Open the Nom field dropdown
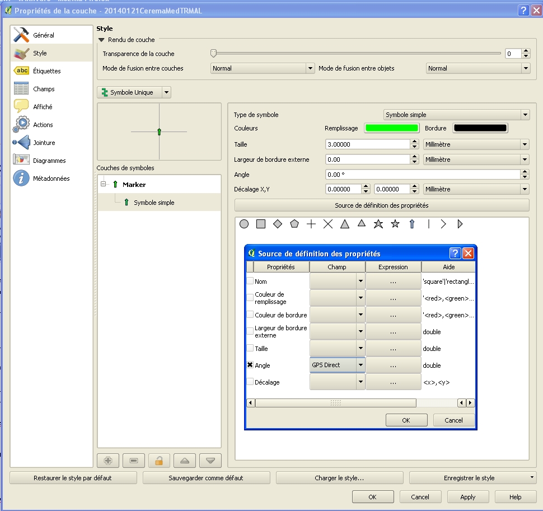Image resolution: width=543 pixels, height=511 pixels. (x=338, y=281)
